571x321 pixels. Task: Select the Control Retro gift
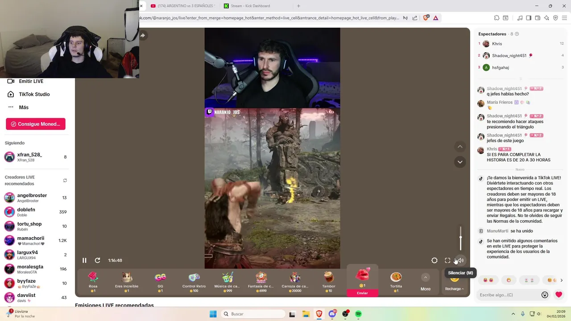coord(194,282)
